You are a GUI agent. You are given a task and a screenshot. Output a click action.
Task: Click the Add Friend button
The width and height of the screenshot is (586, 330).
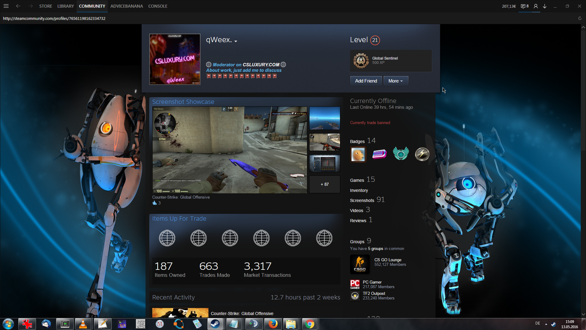(366, 81)
